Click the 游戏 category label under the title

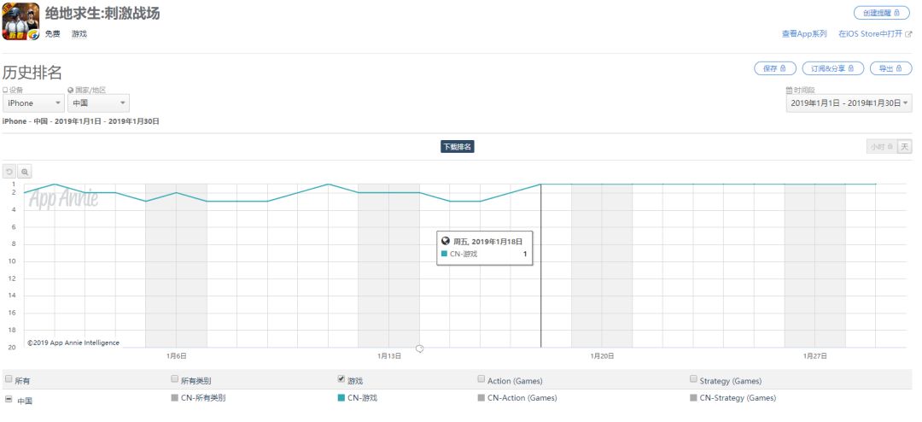pyautogui.click(x=79, y=34)
